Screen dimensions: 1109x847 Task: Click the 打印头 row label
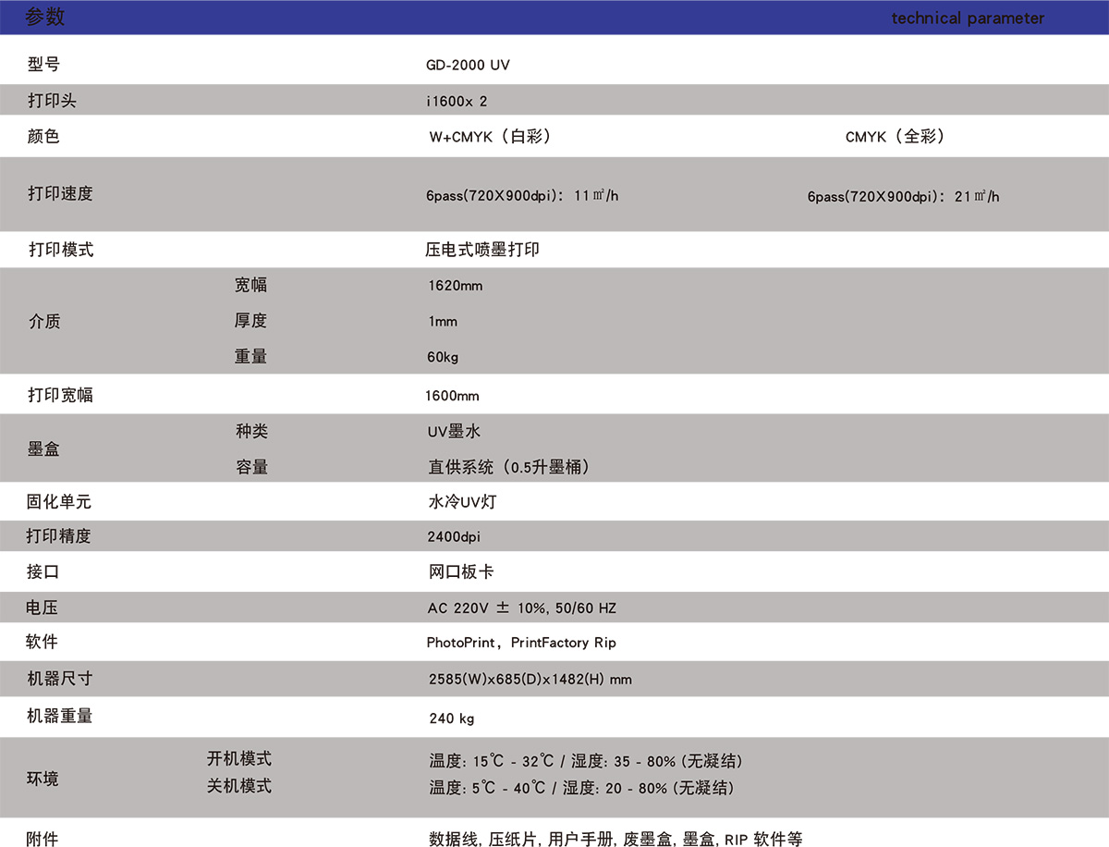52,100
